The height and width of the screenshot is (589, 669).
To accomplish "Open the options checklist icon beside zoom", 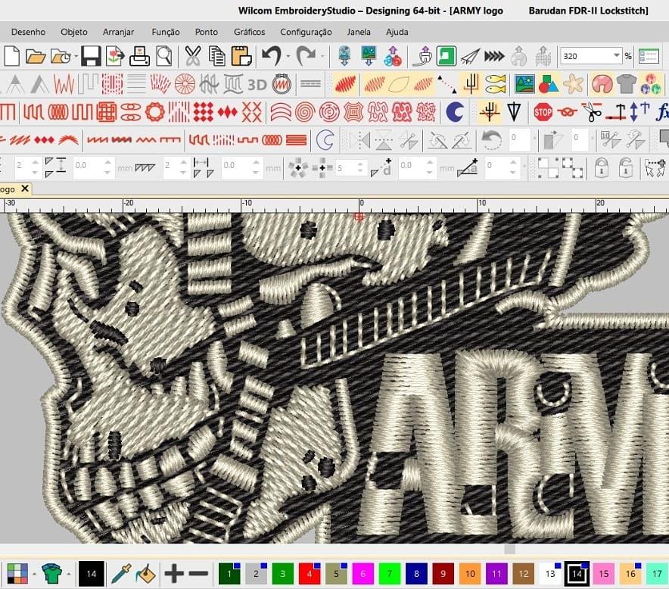I will pyautogui.click(x=649, y=56).
